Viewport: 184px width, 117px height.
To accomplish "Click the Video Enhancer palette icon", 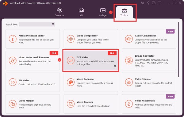I will pos(71,82).
